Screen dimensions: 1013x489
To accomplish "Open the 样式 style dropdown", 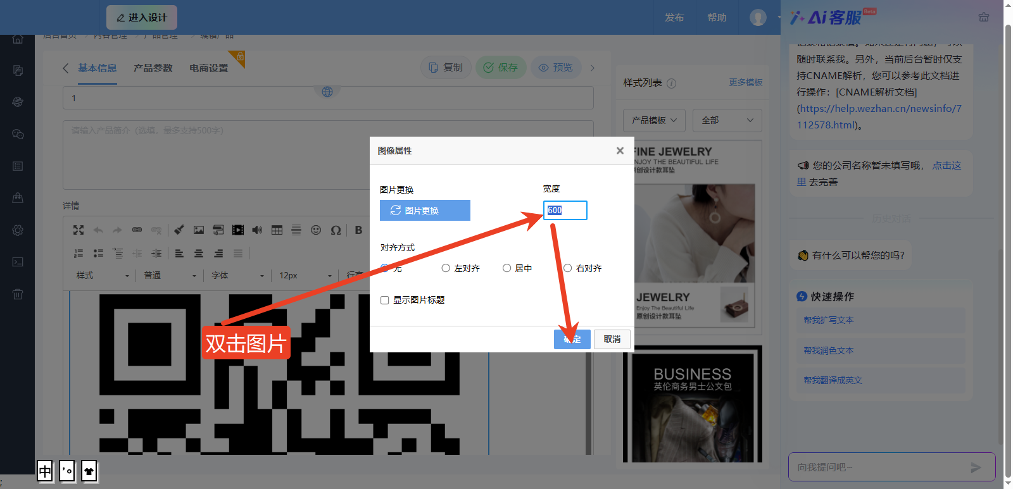I will click(102, 276).
